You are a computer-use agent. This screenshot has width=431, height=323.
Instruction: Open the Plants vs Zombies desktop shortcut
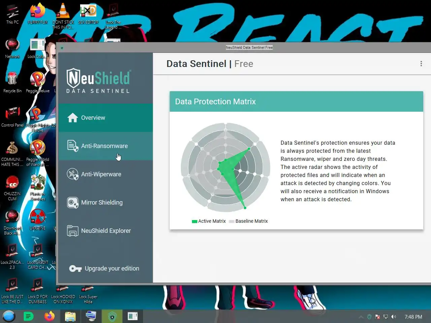point(38,188)
